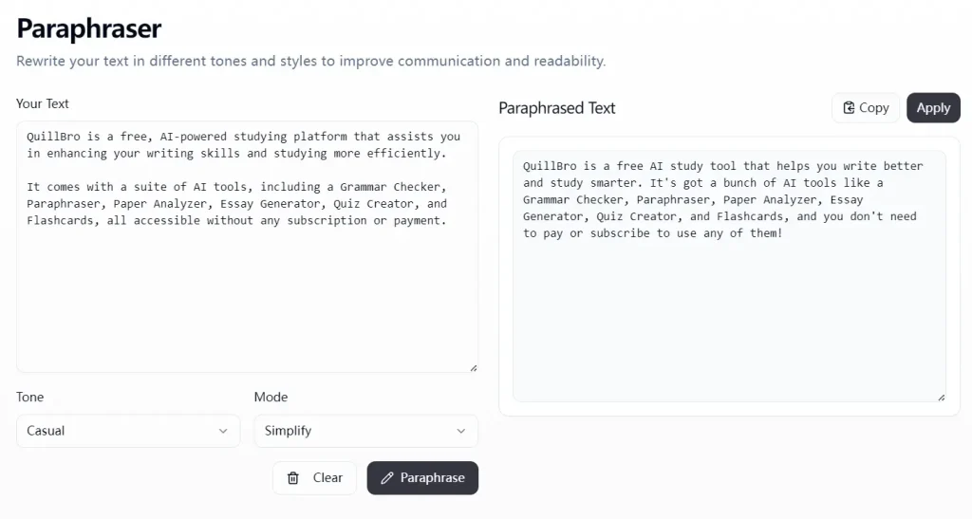Screen dimensions: 972x519
Task: Click the "Your Text" field label
Action: point(43,103)
